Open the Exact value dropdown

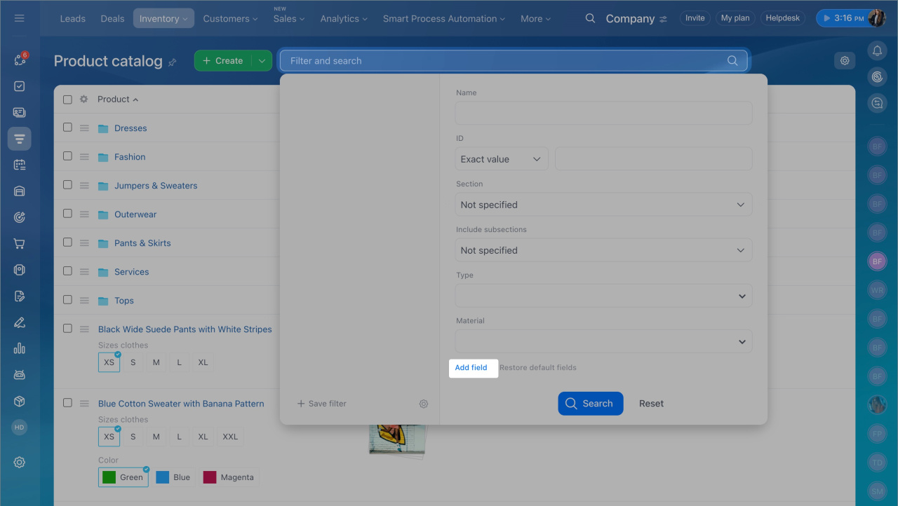(x=501, y=159)
